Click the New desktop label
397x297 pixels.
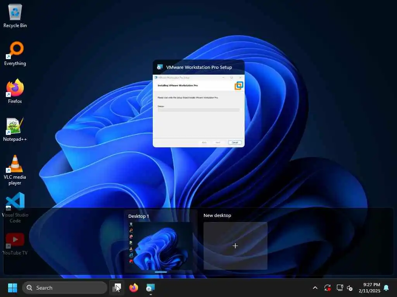[217, 215]
